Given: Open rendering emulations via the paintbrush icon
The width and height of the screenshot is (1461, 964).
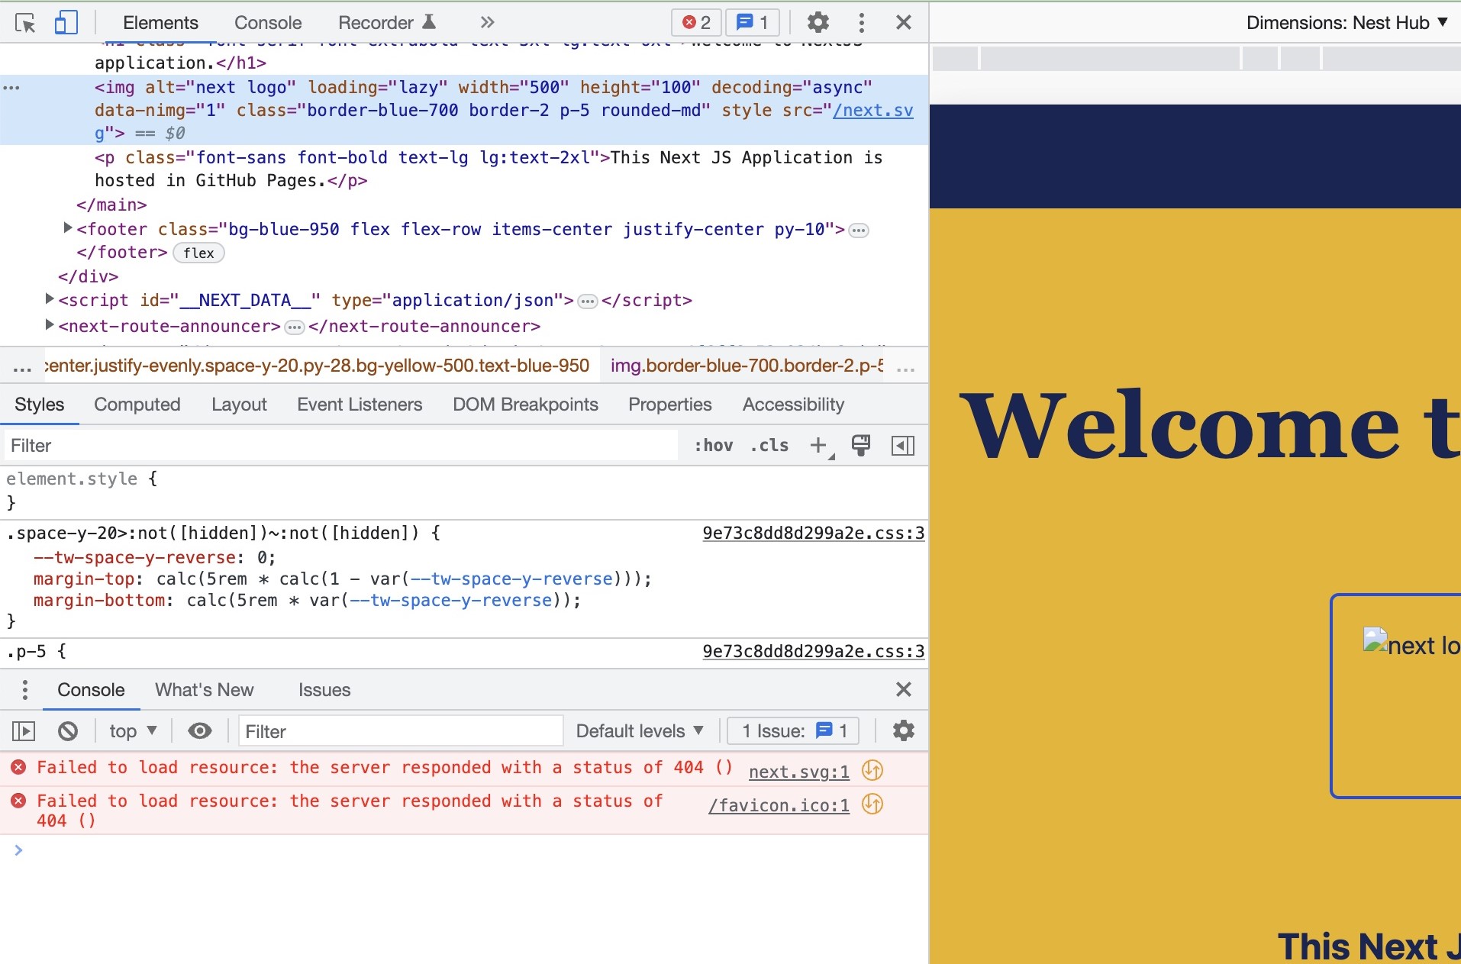Looking at the screenshot, I should pyautogui.click(x=860, y=445).
